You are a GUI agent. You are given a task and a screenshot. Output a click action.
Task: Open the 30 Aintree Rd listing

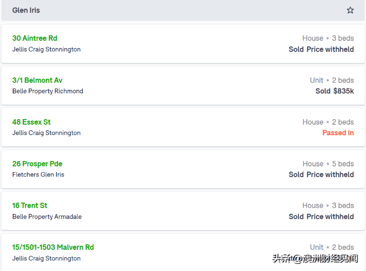click(x=34, y=38)
